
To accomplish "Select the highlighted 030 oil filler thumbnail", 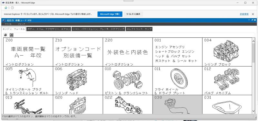I will (177, 105).
